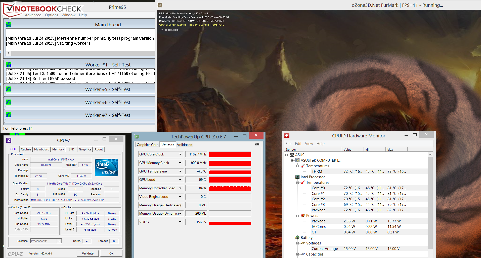This screenshot has height=258, width=481.
Task: Click the Prime95 Main thread window icon
Action: coord(9,24)
